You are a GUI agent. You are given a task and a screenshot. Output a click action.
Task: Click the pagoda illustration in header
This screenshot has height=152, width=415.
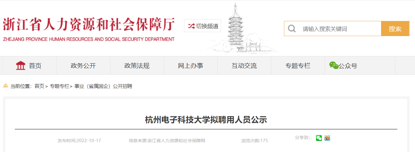pyautogui.click(x=237, y=28)
